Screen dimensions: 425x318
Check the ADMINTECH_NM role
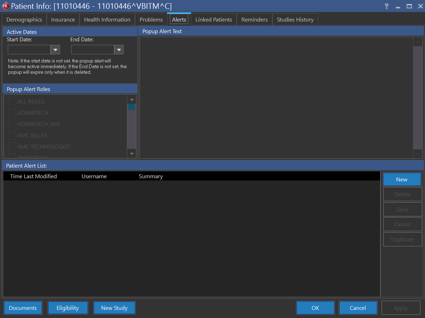click(x=12, y=124)
